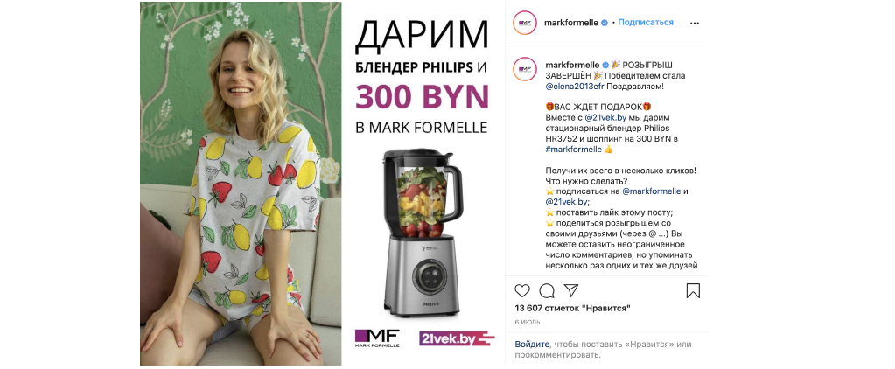Open markformelle username in caption
Screen dimensions: 895x369
pyautogui.click(x=572, y=65)
